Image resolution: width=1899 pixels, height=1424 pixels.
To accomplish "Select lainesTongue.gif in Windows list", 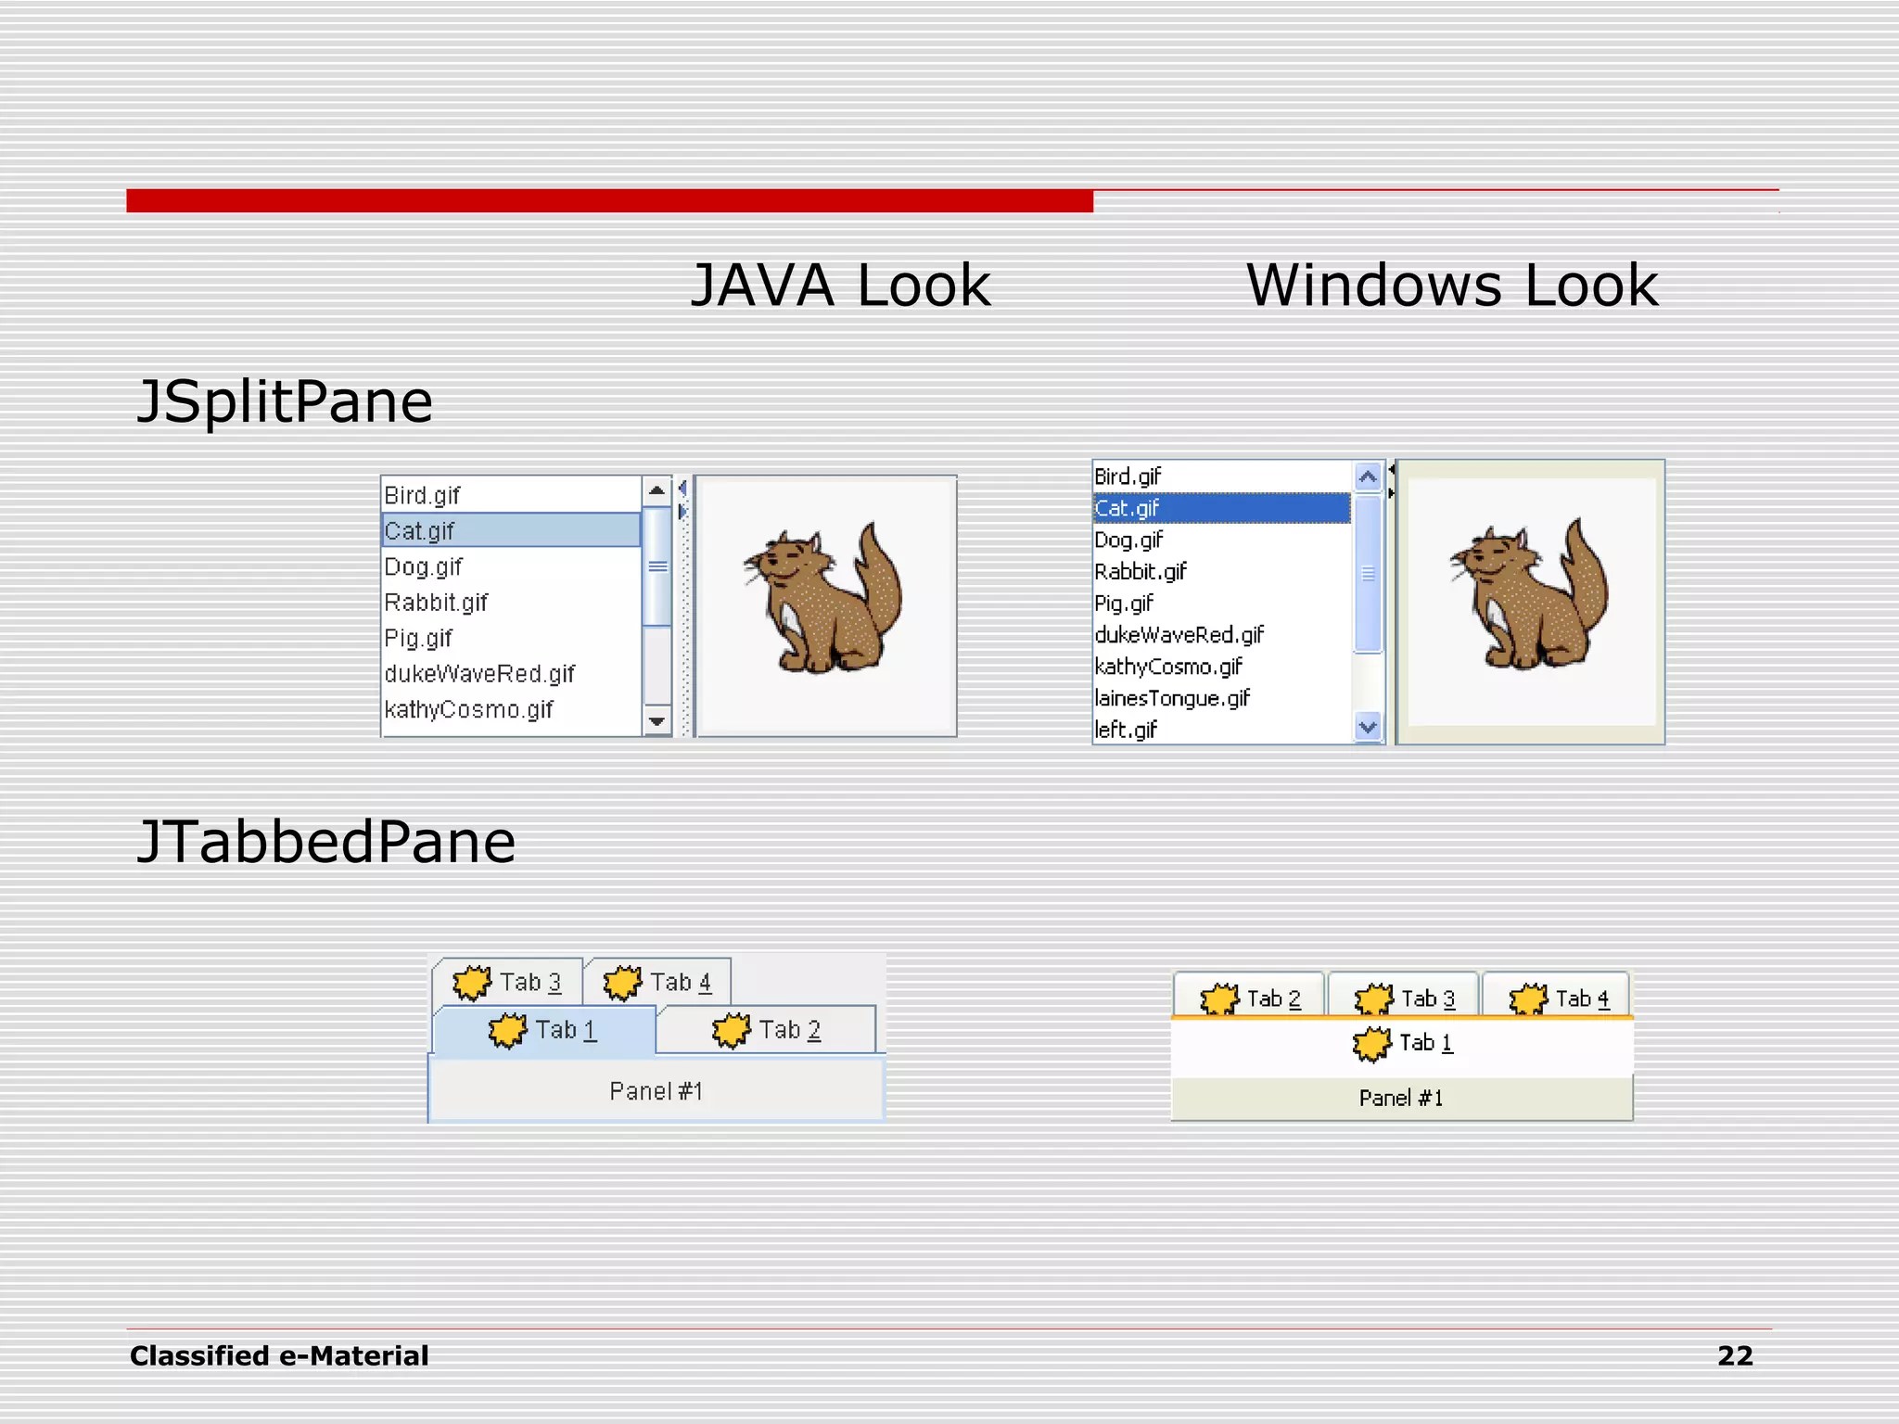I will 1171,697.
